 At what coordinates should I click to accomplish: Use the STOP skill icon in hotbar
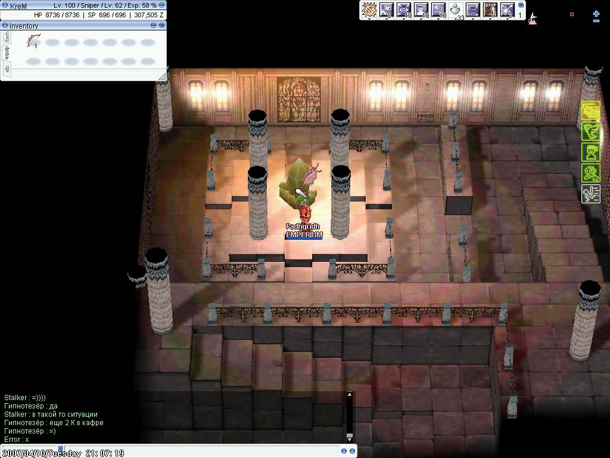point(490,10)
